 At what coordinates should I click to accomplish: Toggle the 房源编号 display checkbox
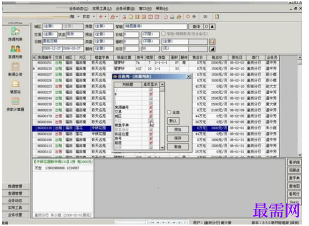pos(151,107)
